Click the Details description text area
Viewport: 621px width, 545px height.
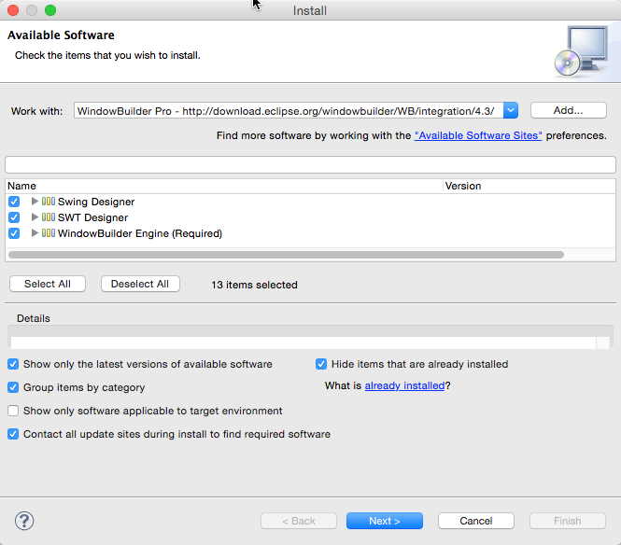pyautogui.click(x=303, y=342)
